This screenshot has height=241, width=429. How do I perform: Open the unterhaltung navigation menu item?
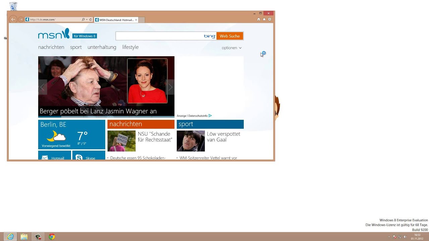point(102,47)
